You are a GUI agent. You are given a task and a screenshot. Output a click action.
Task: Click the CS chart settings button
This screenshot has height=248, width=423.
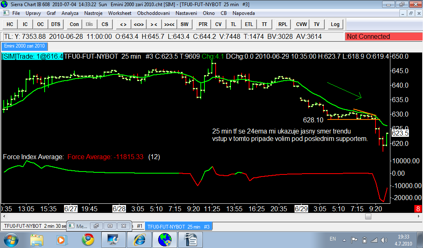click(105, 24)
